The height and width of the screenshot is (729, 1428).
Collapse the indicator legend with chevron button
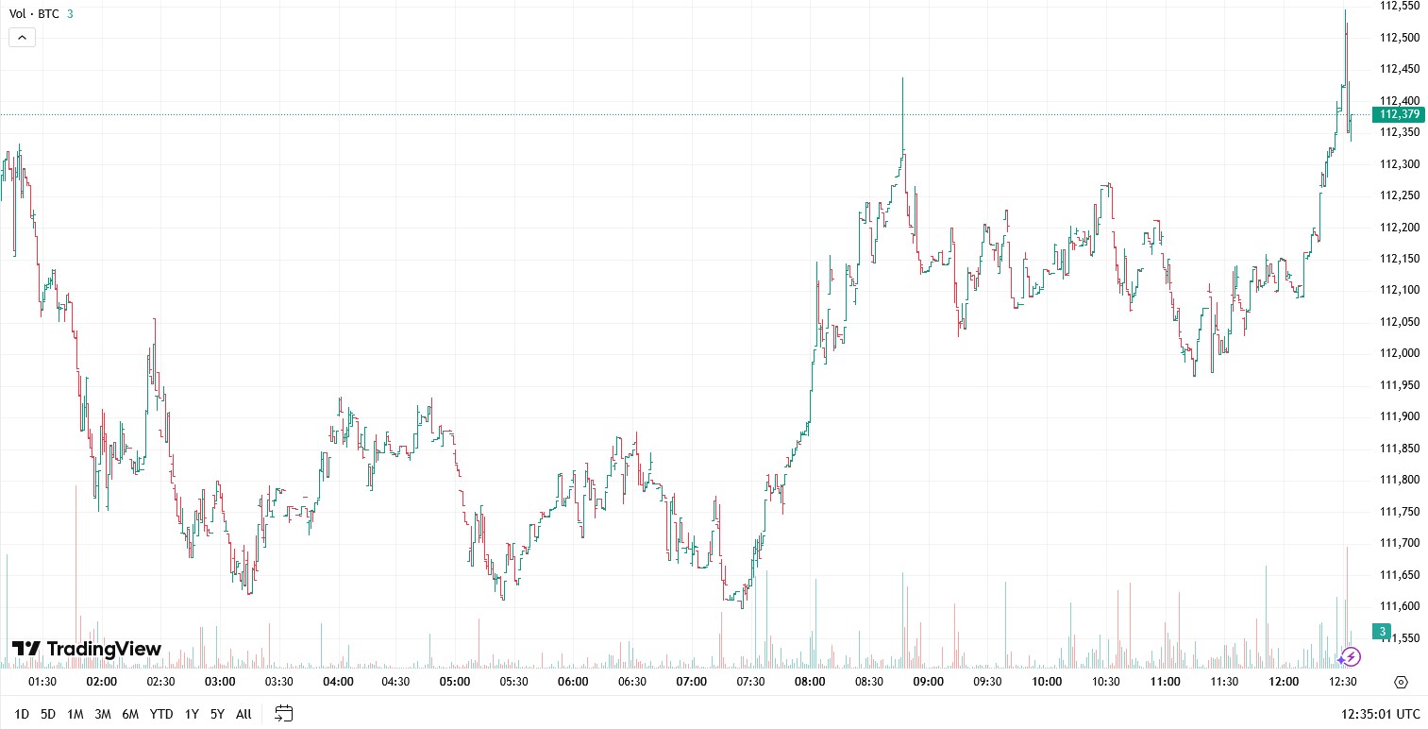point(23,38)
